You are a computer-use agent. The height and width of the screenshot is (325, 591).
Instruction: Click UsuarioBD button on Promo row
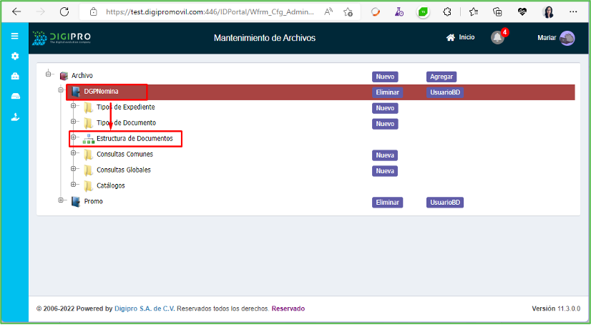(x=445, y=203)
